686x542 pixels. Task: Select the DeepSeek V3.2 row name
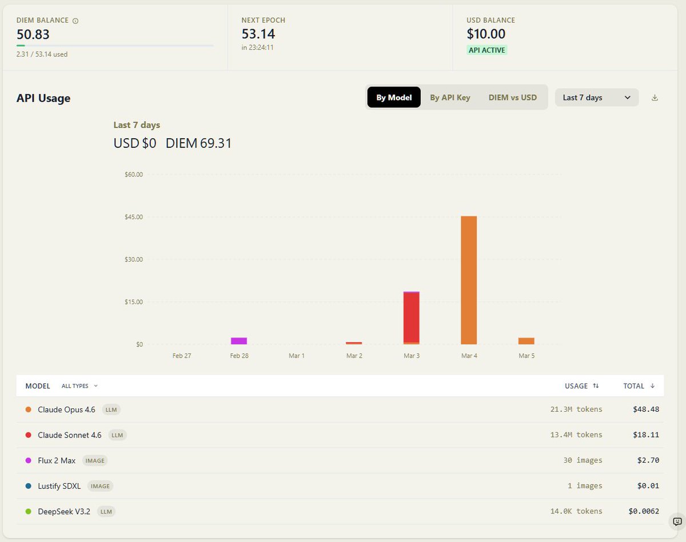tap(64, 511)
